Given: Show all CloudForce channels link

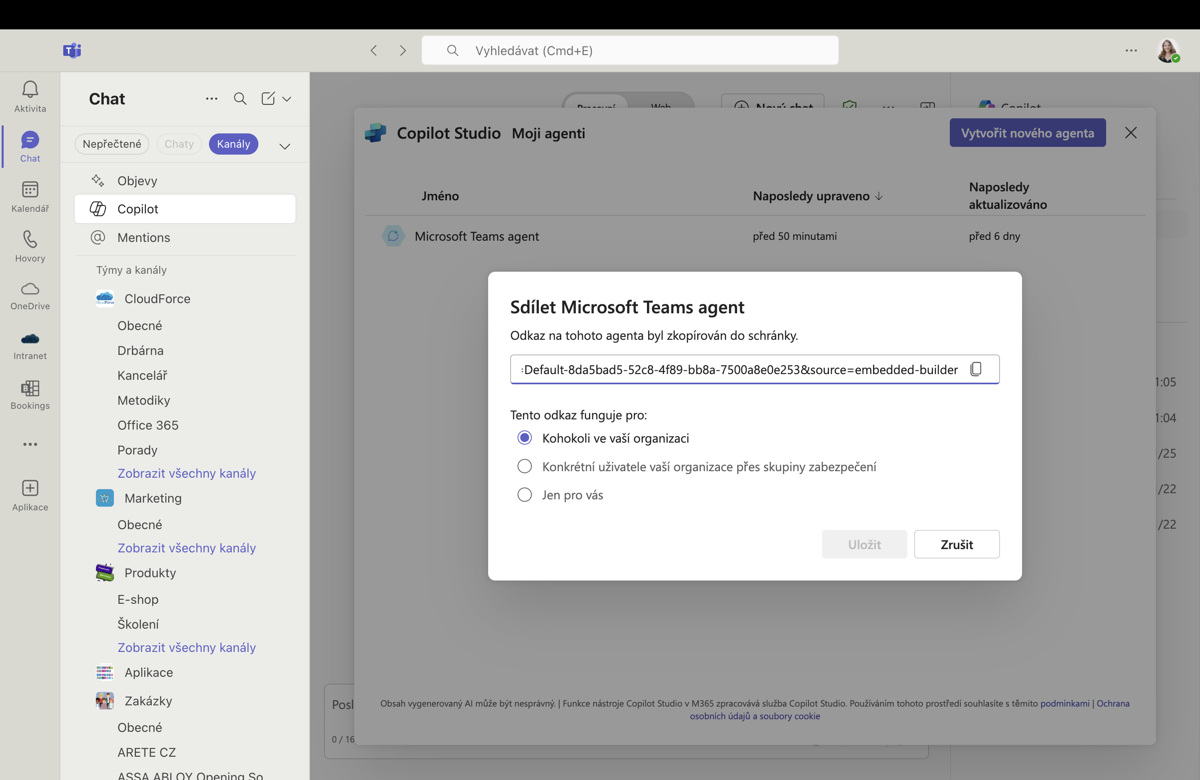Looking at the screenshot, I should coord(187,473).
